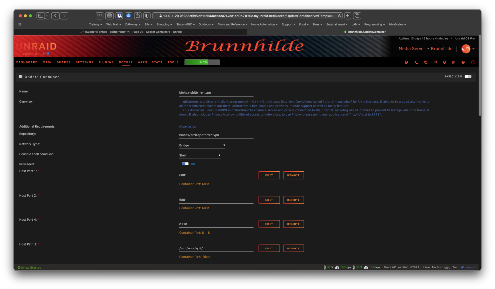Click Edit for Host Port 2
Image resolution: width=495 pixels, height=289 pixels.
269,200
